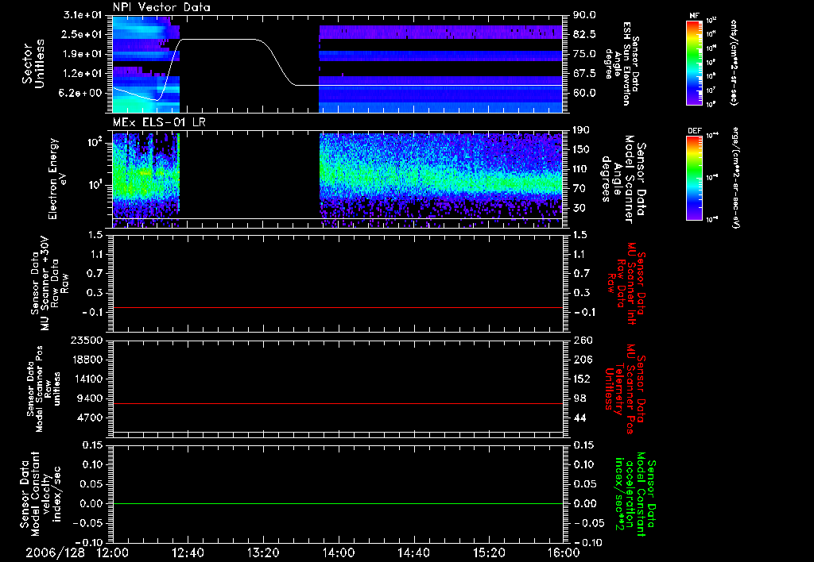Click the '44' telemetry tick label
Viewport: 814px width, 562px height.
[579, 418]
